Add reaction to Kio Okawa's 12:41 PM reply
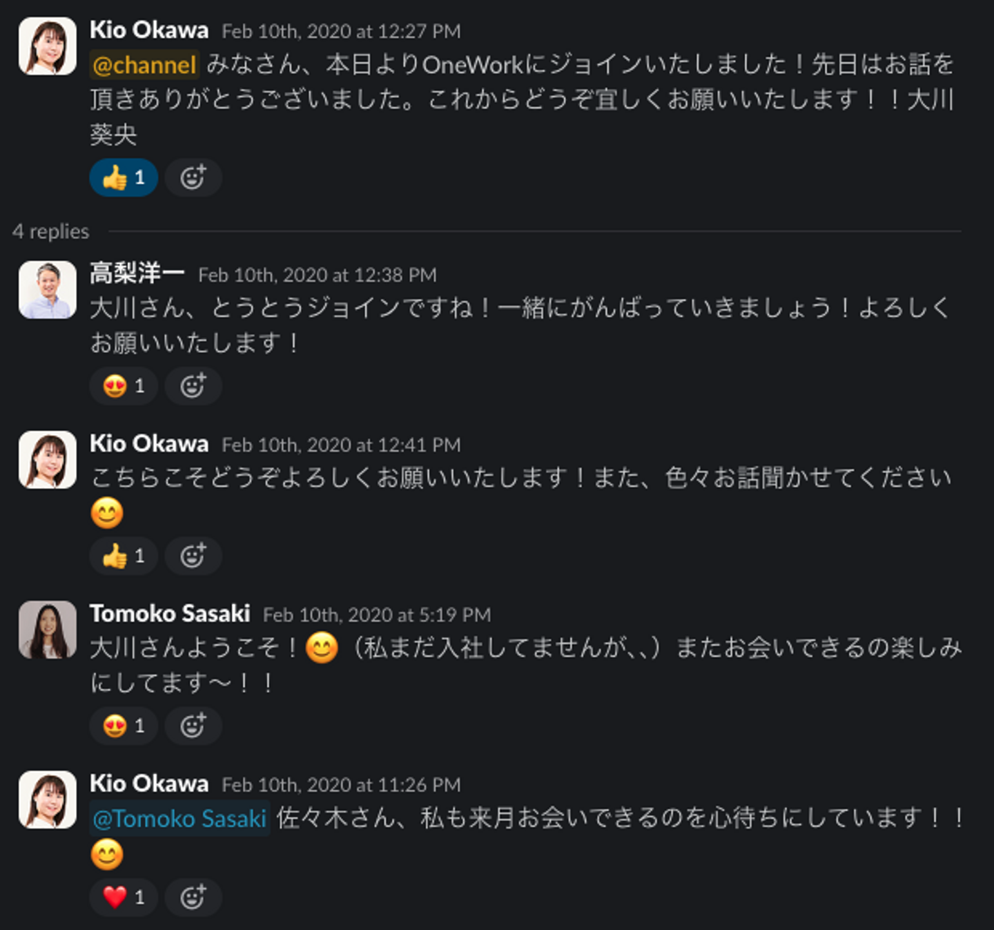Image resolution: width=994 pixels, height=930 pixels. tap(193, 556)
